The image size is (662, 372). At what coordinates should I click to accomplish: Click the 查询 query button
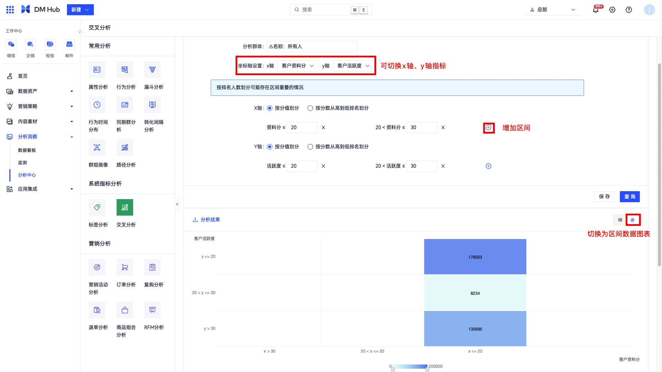click(630, 197)
